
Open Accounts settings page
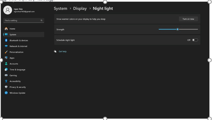pyautogui.click(x=24, y=64)
